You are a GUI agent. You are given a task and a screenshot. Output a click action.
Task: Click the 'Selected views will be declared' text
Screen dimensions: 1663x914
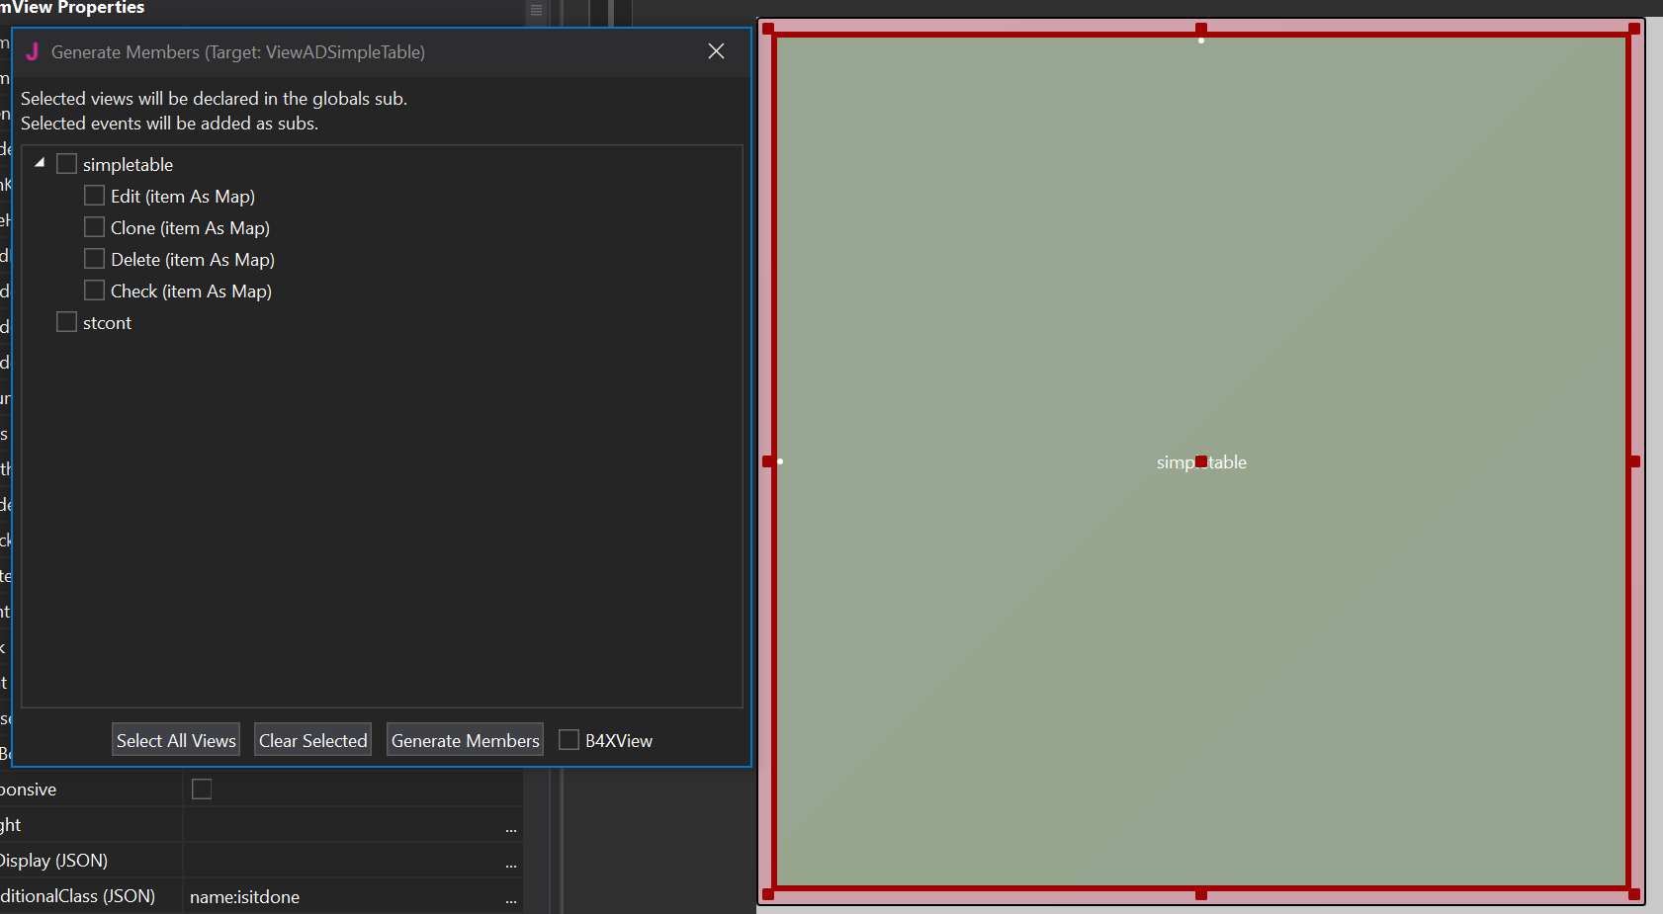pyautogui.click(x=214, y=99)
